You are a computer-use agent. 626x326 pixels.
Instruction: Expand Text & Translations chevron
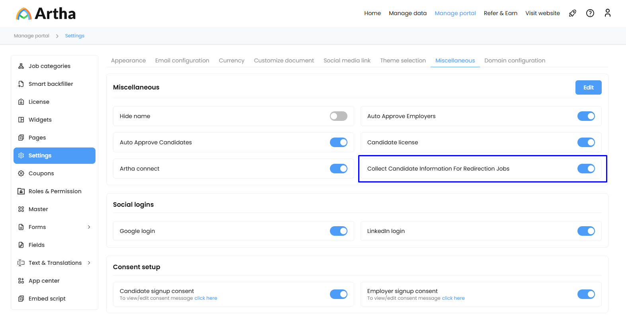(x=89, y=263)
